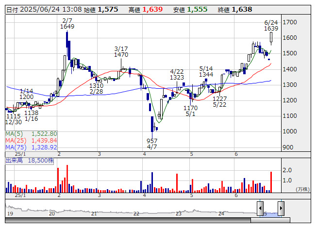Click year 24 on overview timeline
This screenshot has width=317, height=228.
pyautogui.click(x=221, y=213)
